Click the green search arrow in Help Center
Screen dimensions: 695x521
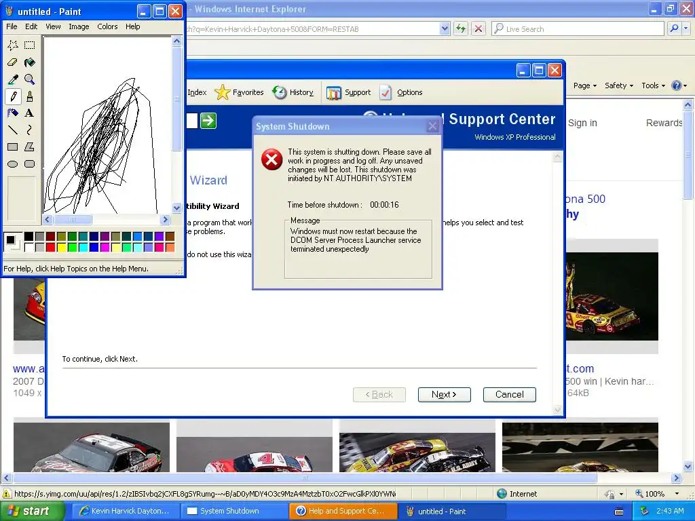click(x=208, y=121)
